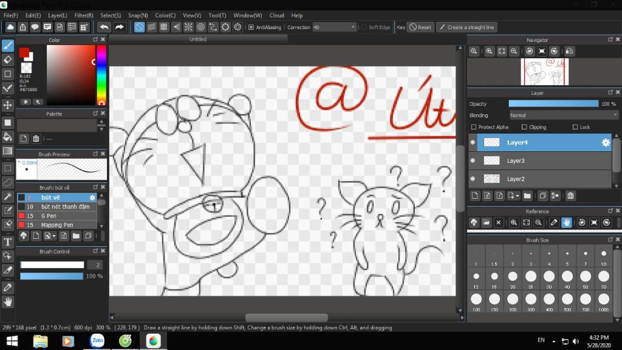
Task: Delete the selected layer with trash icon
Action: 570,196
